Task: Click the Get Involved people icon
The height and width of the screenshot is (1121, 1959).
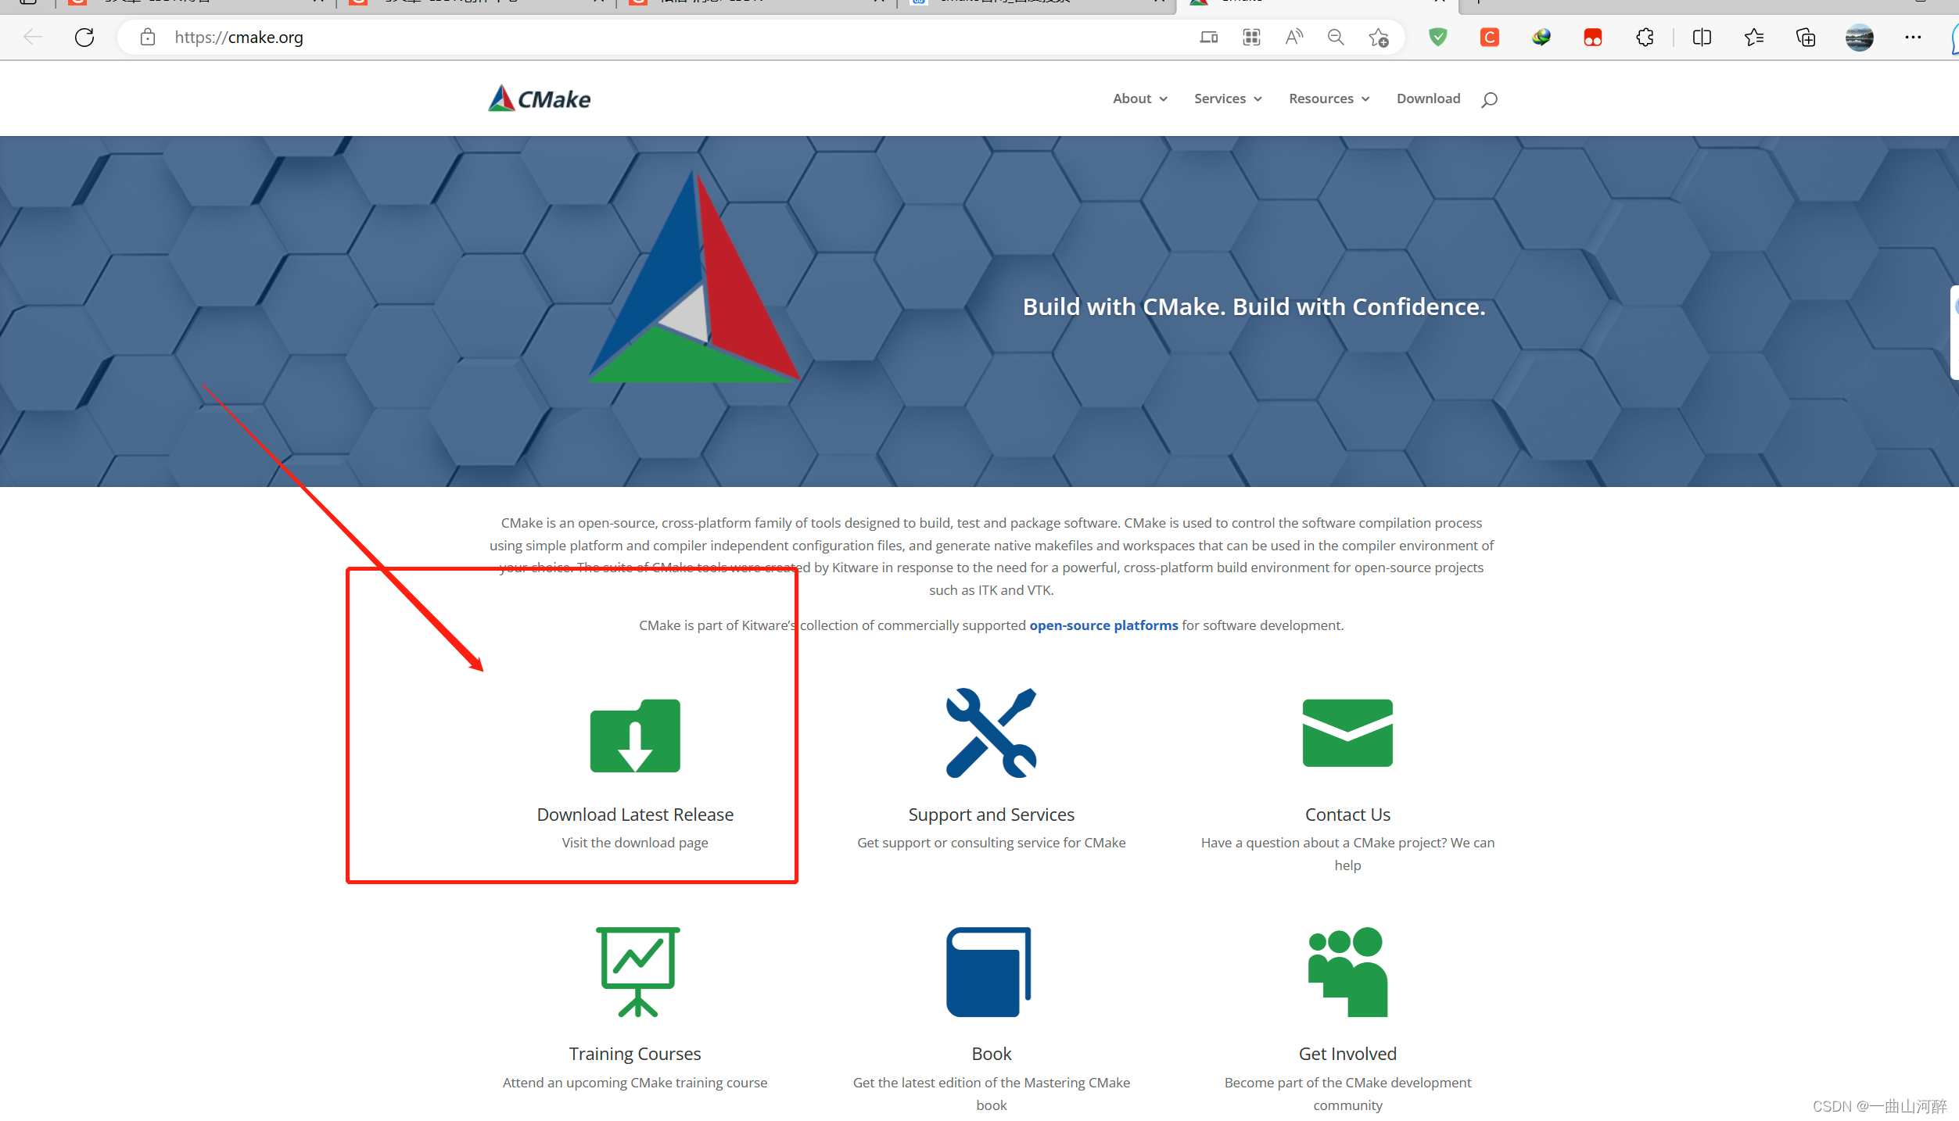Action: coord(1347,971)
